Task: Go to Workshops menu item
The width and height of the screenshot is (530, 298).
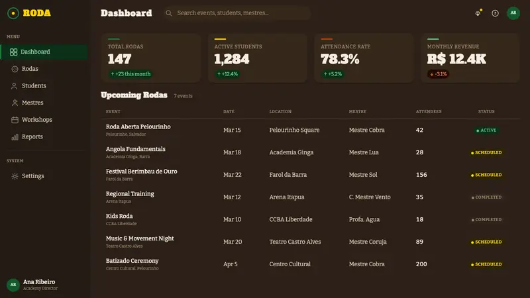Action: pos(44,120)
